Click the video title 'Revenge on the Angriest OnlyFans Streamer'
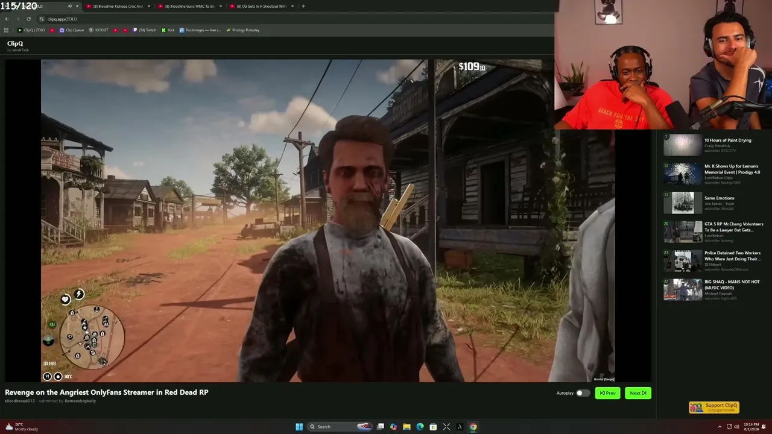The width and height of the screenshot is (772, 434). pos(107,392)
